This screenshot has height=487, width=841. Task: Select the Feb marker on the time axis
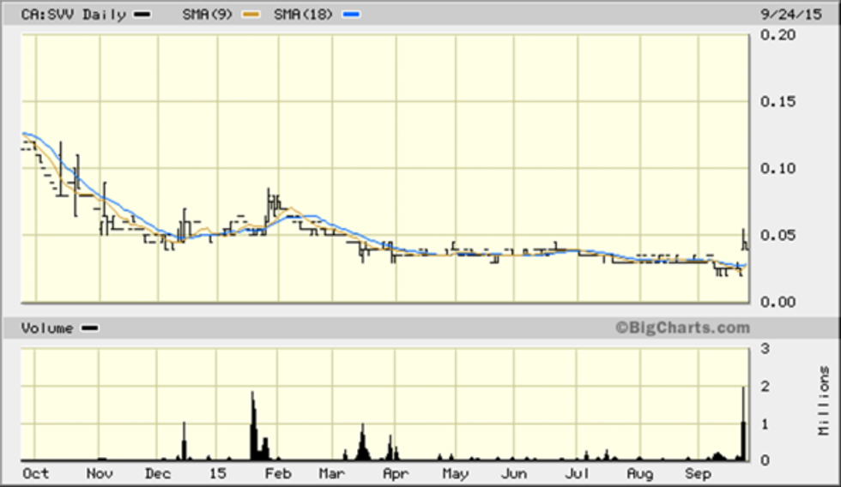point(278,473)
